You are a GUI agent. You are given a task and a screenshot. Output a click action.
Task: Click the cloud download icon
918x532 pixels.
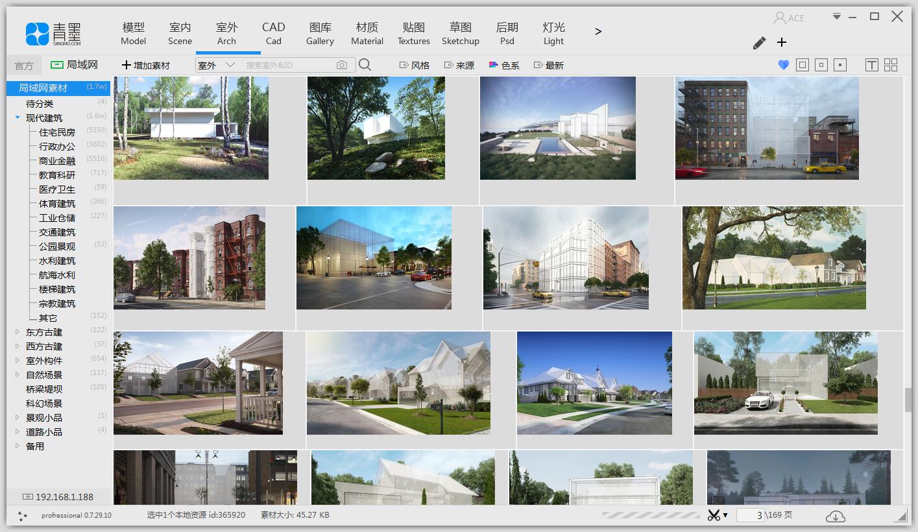point(836,516)
